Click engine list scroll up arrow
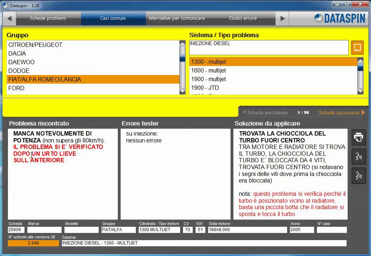The width and height of the screenshot is (371, 256). coord(360,61)
